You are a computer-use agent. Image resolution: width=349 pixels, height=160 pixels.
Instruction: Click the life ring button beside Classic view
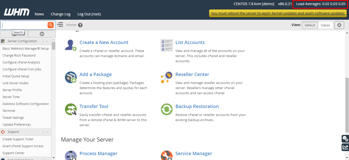[339, 25]
